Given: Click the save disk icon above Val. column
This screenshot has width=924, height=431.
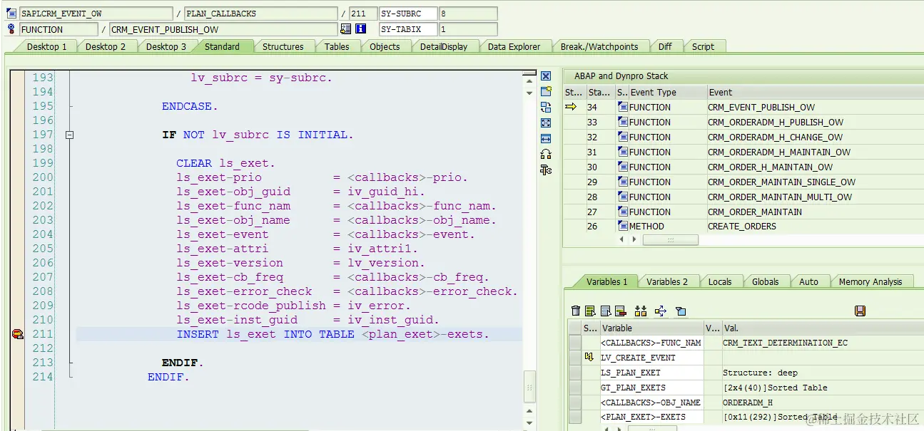Looking at the screenshot, I should (860, 311).
